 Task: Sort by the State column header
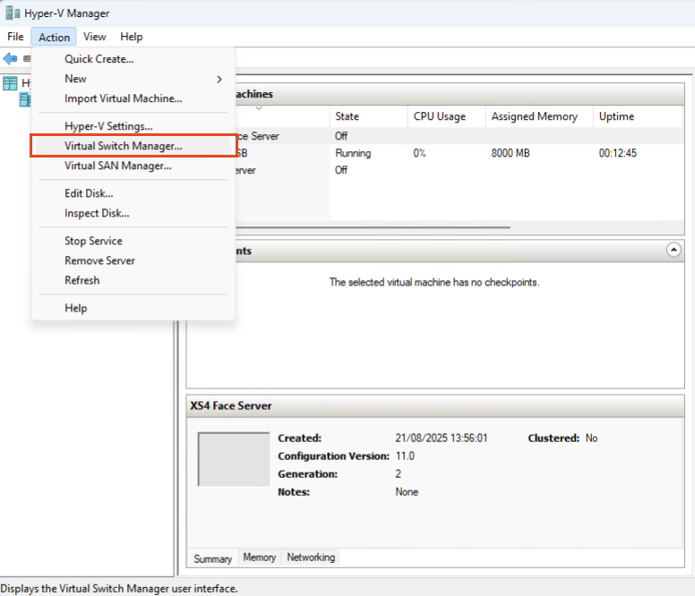tap(369, 116)
